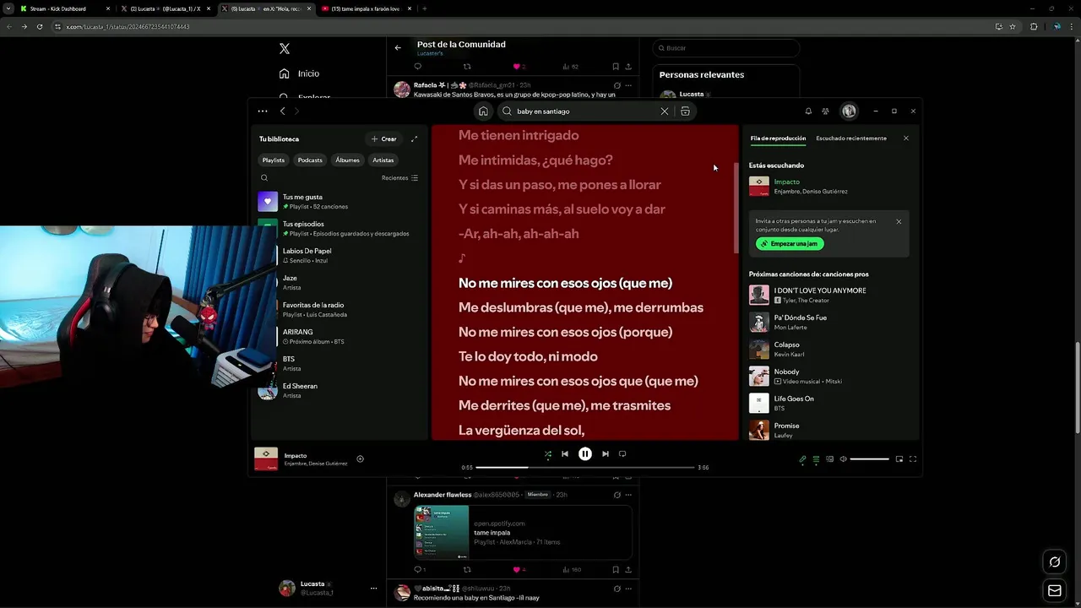Select Pa' Dónde Se Fue in queue

coord(829,322)
